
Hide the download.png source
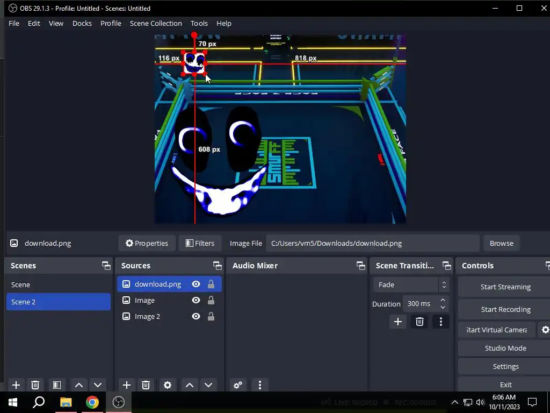click(196, 284)
